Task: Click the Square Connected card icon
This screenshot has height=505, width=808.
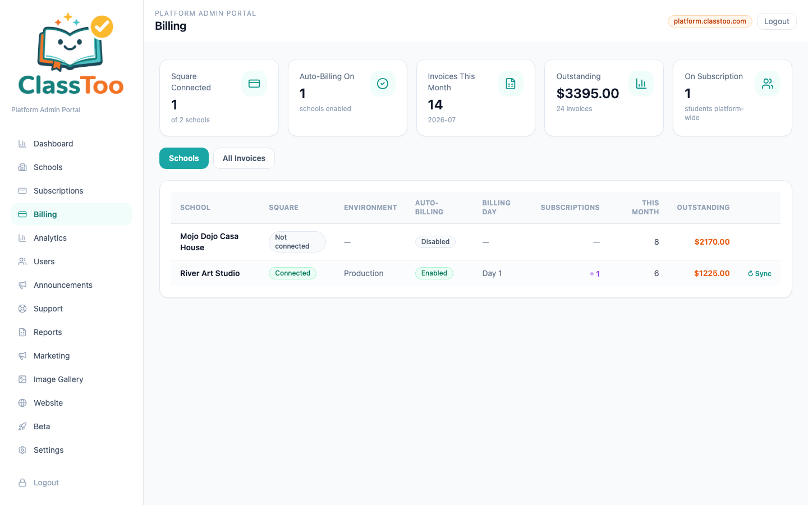Action: (254, 84)
